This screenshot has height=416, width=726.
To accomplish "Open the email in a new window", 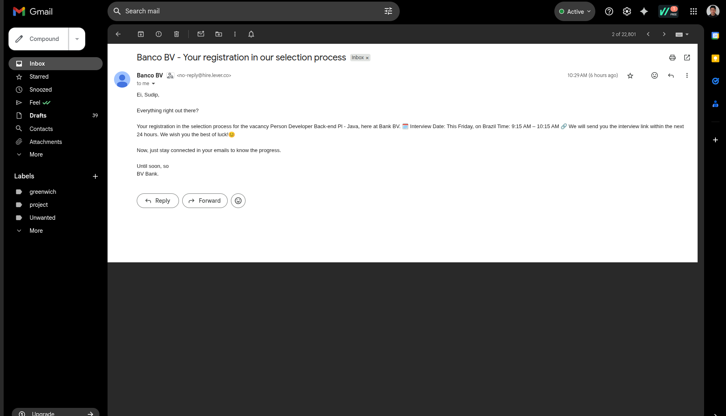I will click(687, 58).
